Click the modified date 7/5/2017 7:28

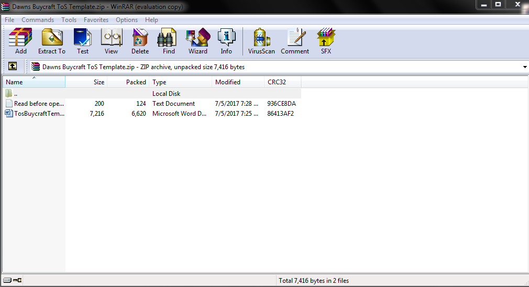coord(237,104)
